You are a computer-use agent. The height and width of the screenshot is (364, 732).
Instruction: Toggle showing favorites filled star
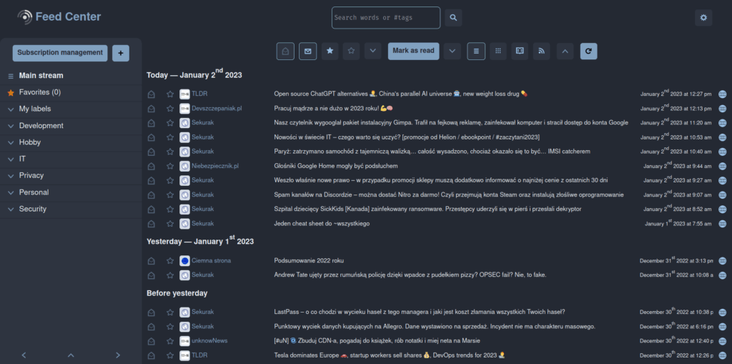[330, 51]
